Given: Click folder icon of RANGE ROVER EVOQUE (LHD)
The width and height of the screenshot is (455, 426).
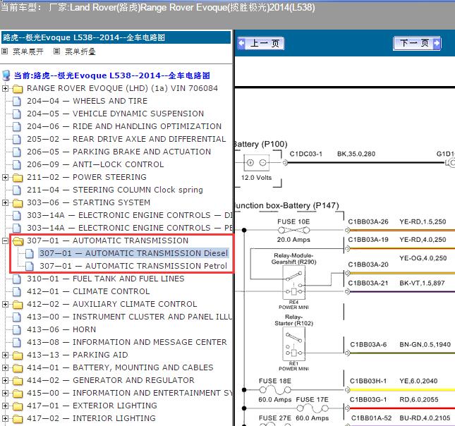Looking at the screenshot, I should (x=18, y=88).
